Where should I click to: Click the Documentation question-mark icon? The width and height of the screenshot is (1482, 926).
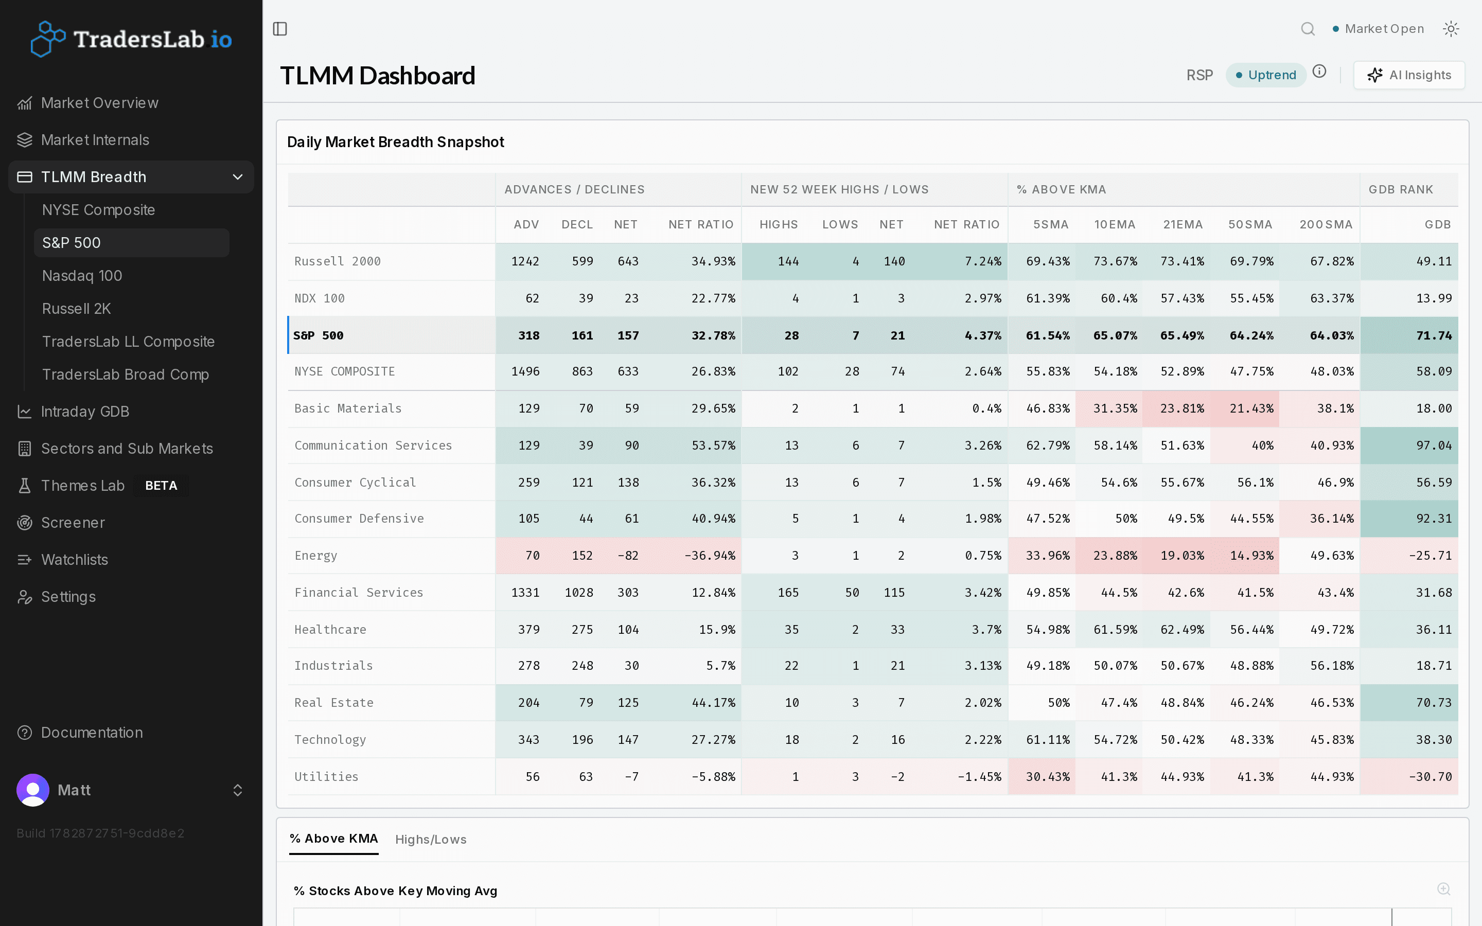[25, 733]
